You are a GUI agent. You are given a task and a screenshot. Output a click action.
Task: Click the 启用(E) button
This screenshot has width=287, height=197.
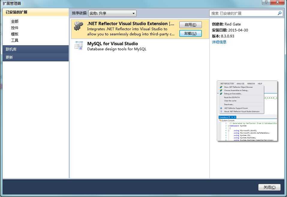(190, 25)
